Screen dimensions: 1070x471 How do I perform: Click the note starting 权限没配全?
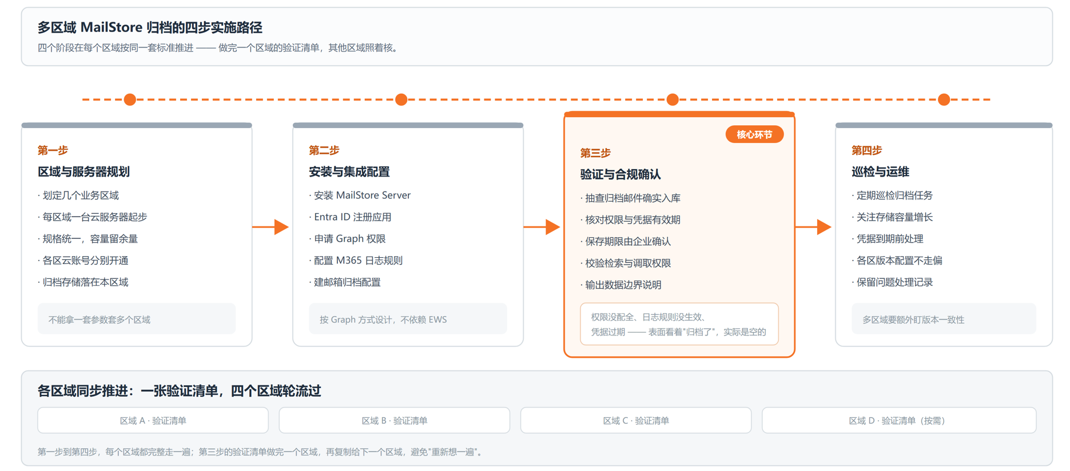(679, 324)
